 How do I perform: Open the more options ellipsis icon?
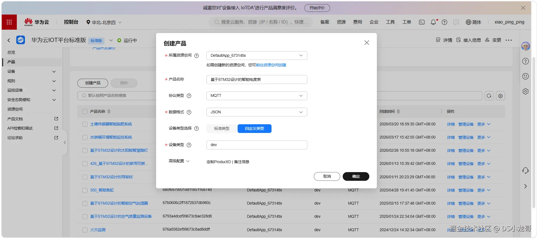[x=509, y=40]
